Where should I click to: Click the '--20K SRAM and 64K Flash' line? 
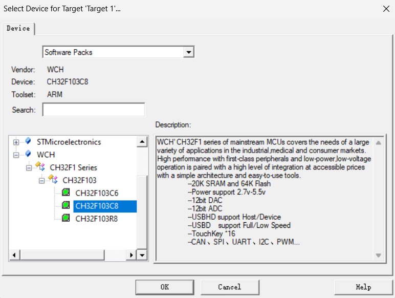point(229,183)
